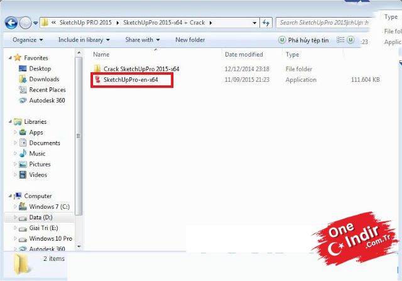
Task: Click date 12/12/2014 23:18 cell
Action: click(247, 69)
